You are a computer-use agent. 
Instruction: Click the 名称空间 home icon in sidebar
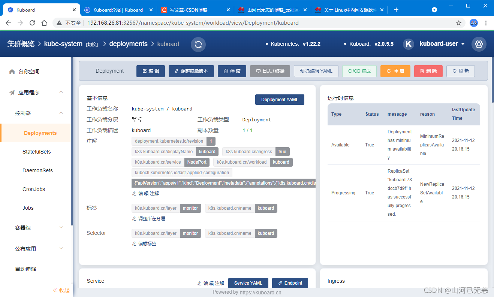(x=12, y=72)
